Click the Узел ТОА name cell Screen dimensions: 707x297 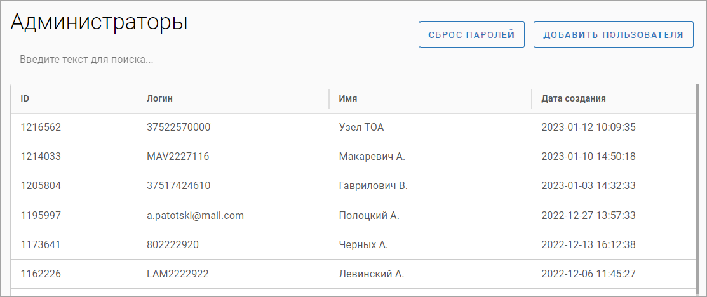[x=361, y=128]
